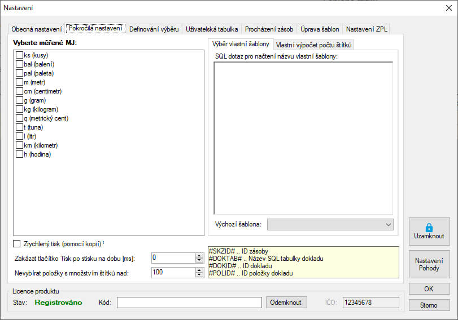Tick the l (litr) checkbox
This screenshot has width=458, height=320.
tap(20, 136)
